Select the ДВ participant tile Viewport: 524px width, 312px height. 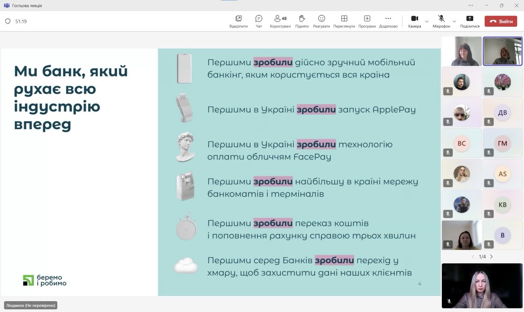pos(502,113)
